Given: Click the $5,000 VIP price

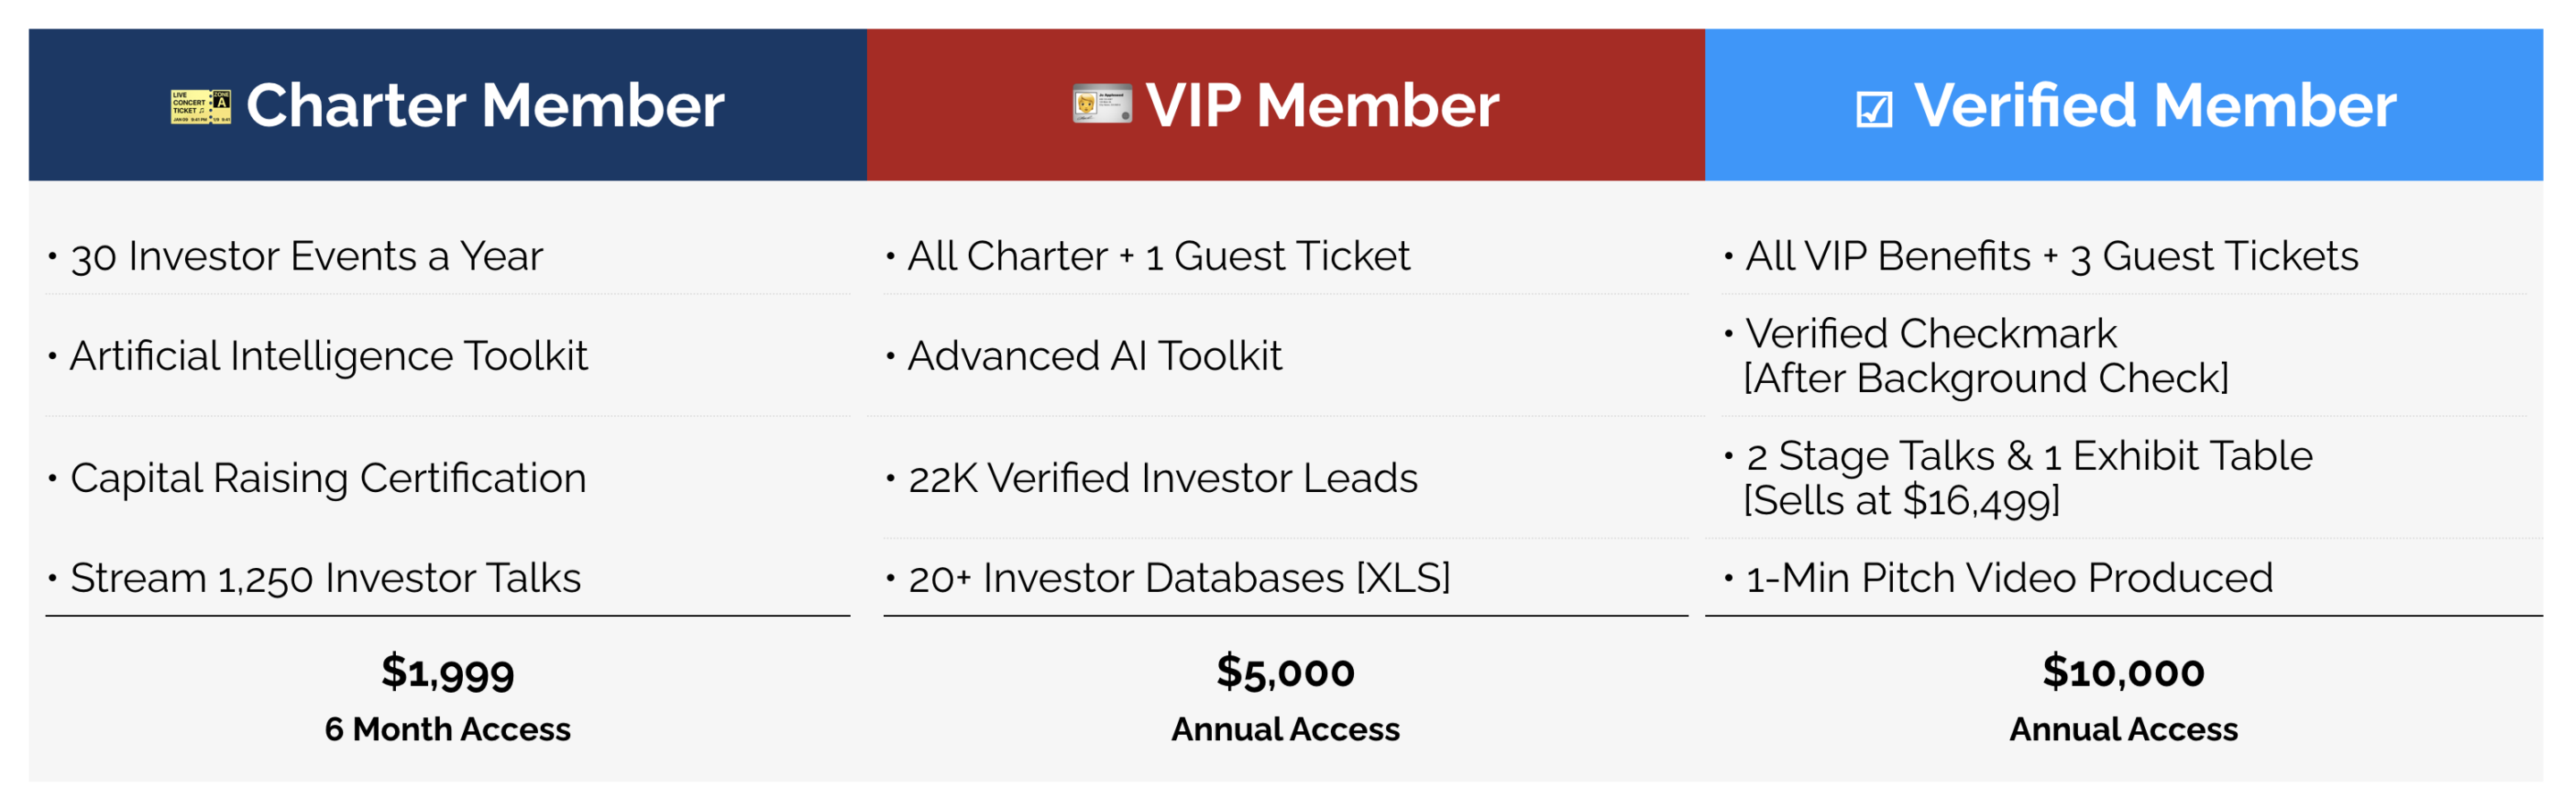Looking at the screenshot, I should (1285, 672).
